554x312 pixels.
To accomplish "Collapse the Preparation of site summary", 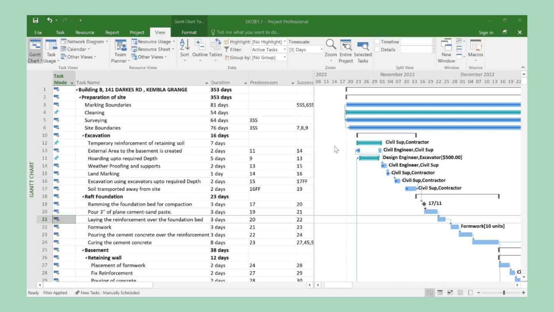I will [x=80, y=97].
